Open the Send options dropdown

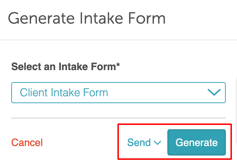pos(144,142)
